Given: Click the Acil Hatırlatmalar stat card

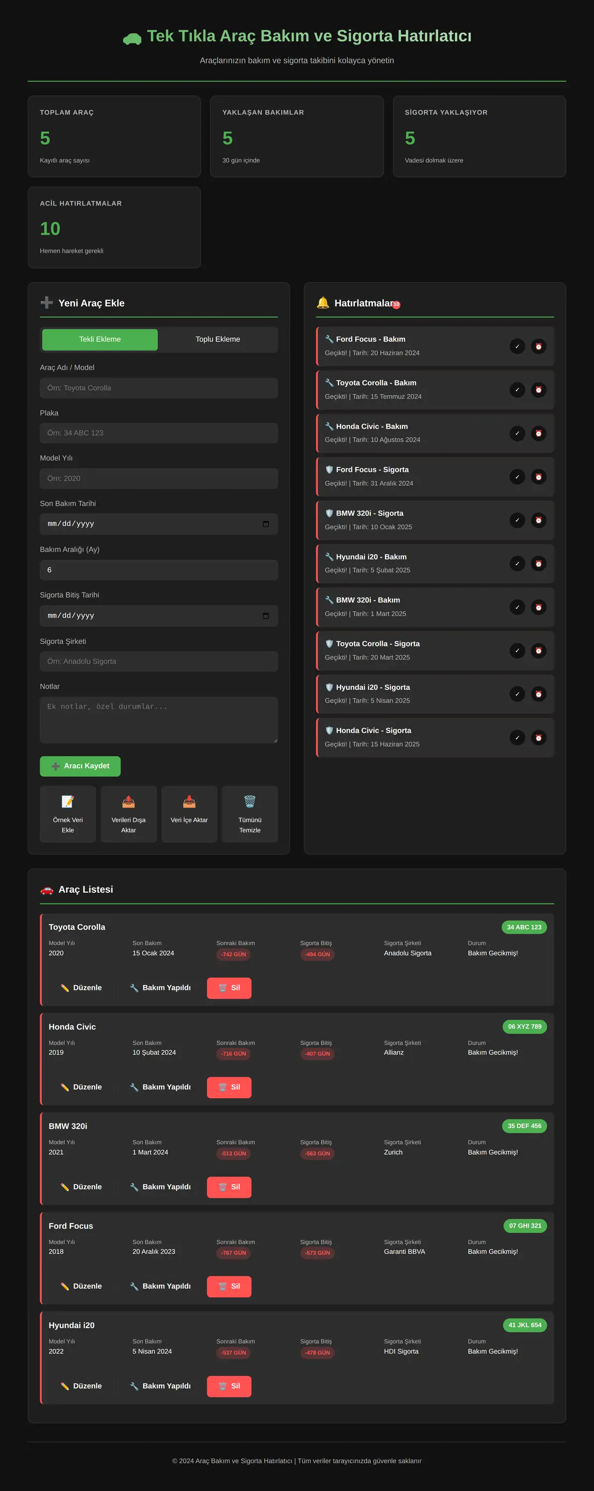Looking at the screenshot, I should (x=114, y=227).
